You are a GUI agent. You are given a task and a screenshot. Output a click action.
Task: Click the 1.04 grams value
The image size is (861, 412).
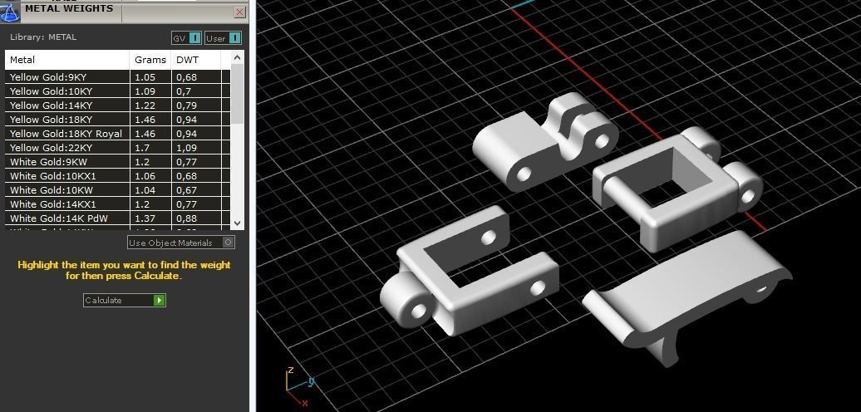(145, 190)
